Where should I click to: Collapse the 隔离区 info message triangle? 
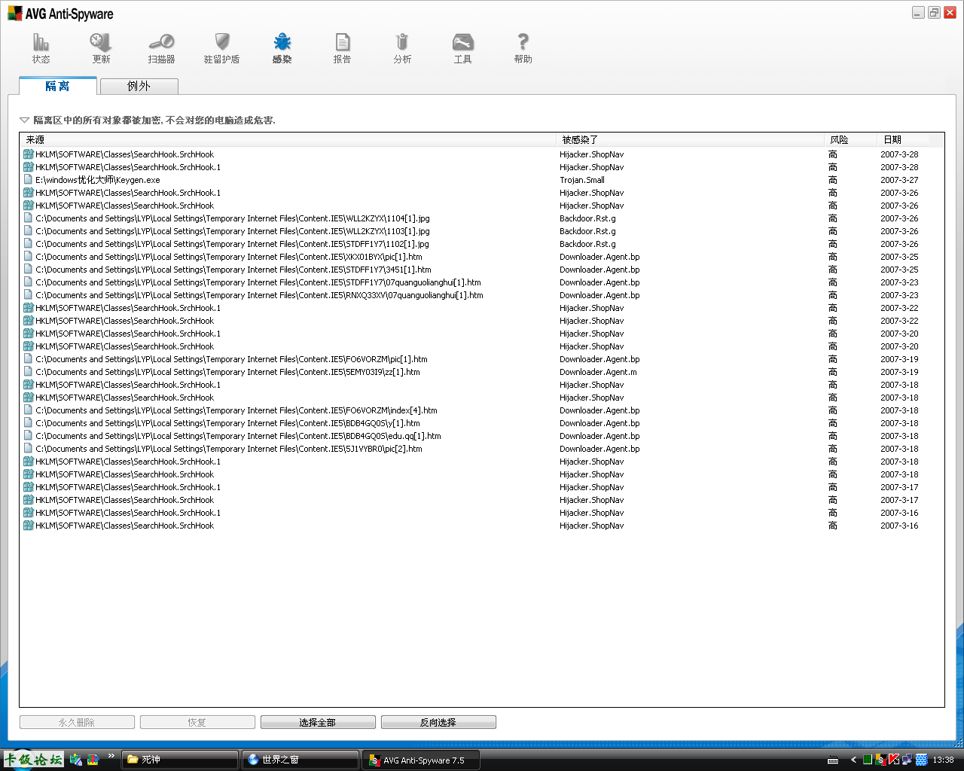[24, 120]
